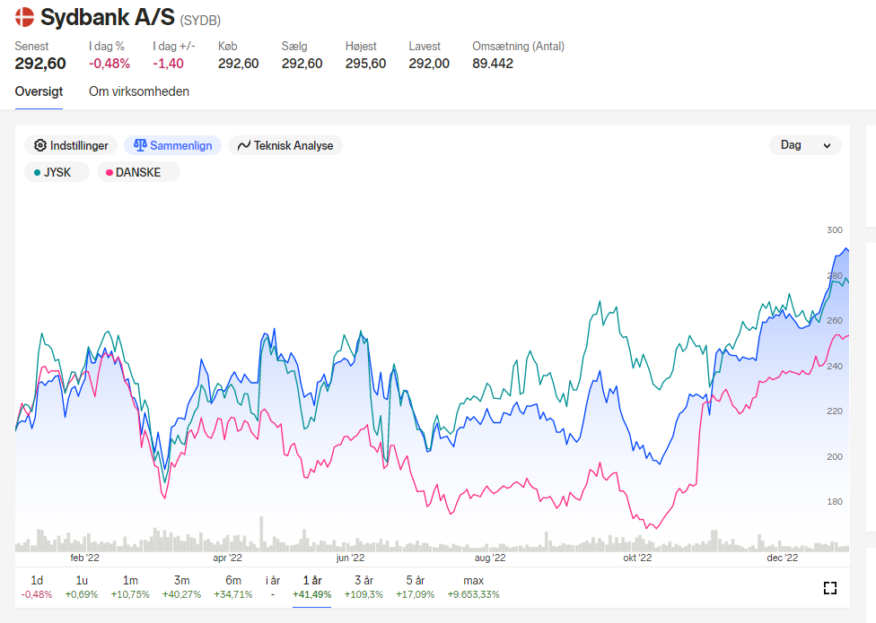Select the 1m time range
Screen dimensions: 876x623
coord(130,587)
